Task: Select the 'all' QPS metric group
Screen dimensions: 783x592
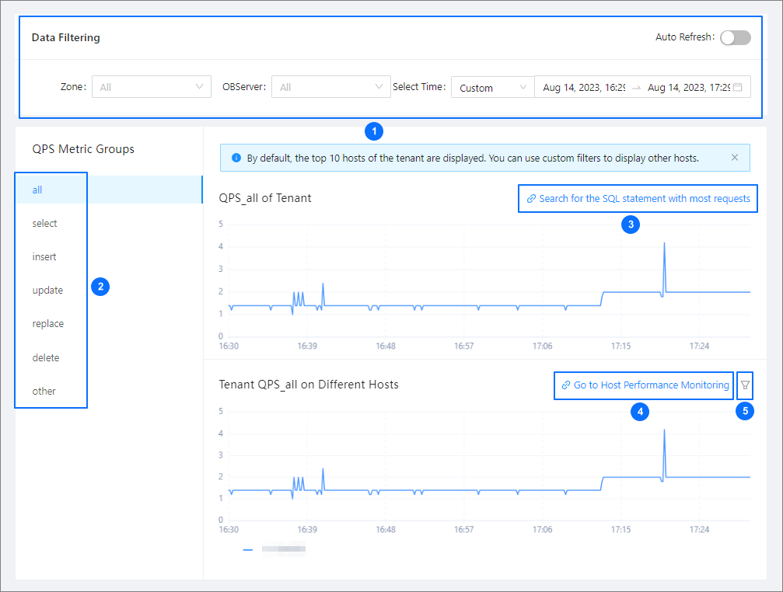Action: coord(37,190)
